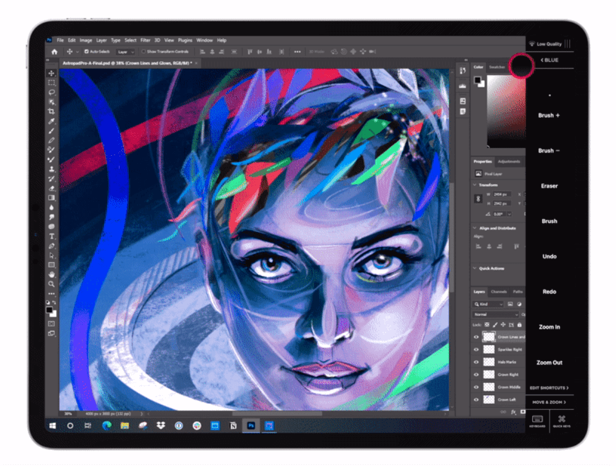Select the Crop tool
The image size is (616, 466).
tap(52, 111)
